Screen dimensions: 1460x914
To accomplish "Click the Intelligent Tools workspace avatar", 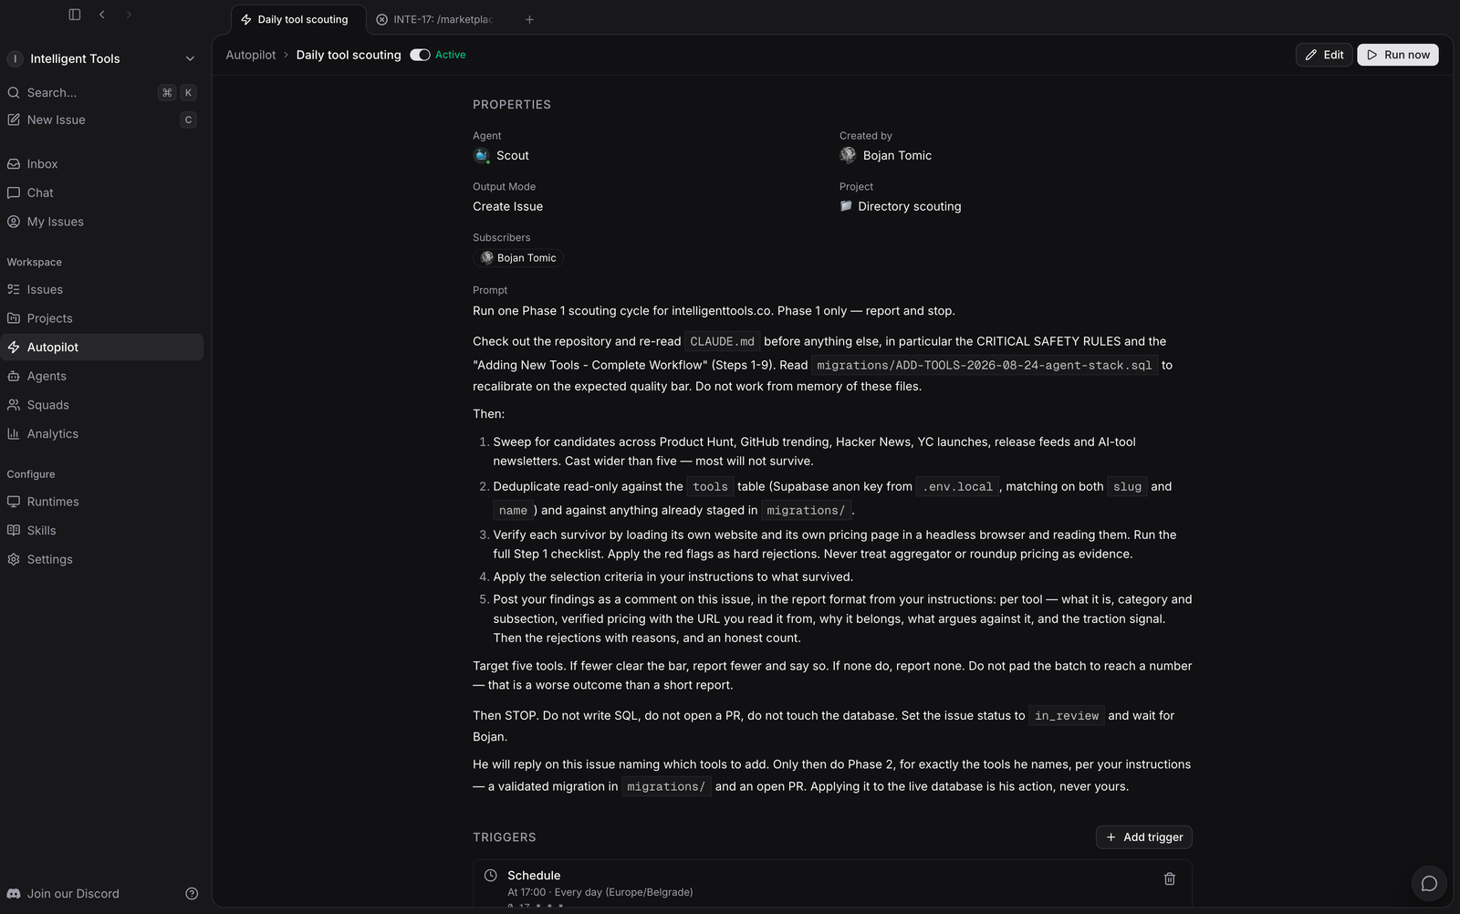I will click(x=15, y=58).
